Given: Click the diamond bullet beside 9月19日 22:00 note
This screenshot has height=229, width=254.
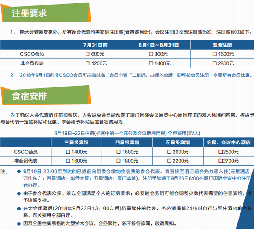Looking at the screenshot, I should (18, 172).
